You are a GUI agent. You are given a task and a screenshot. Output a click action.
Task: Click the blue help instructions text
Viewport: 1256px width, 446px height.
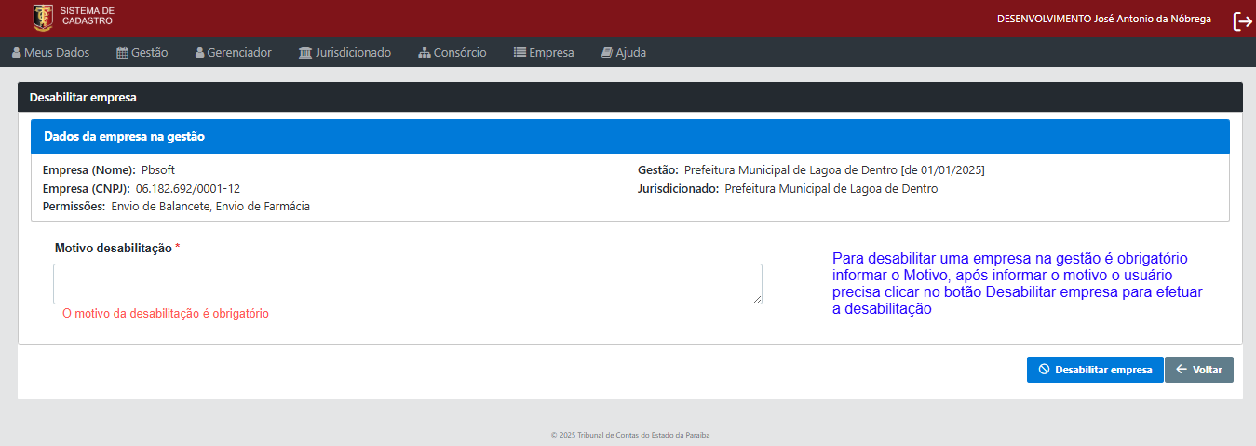pyautogui.click(x=1018, y=284)
